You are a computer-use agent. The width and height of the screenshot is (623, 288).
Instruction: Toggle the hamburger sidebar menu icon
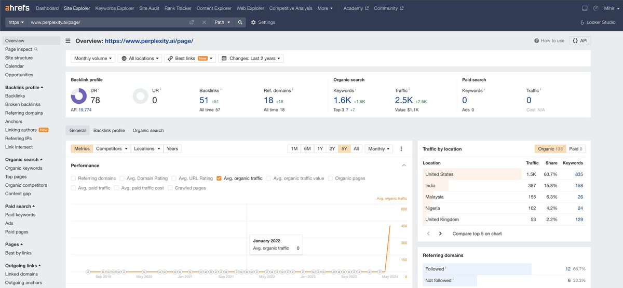pos(68,40)
